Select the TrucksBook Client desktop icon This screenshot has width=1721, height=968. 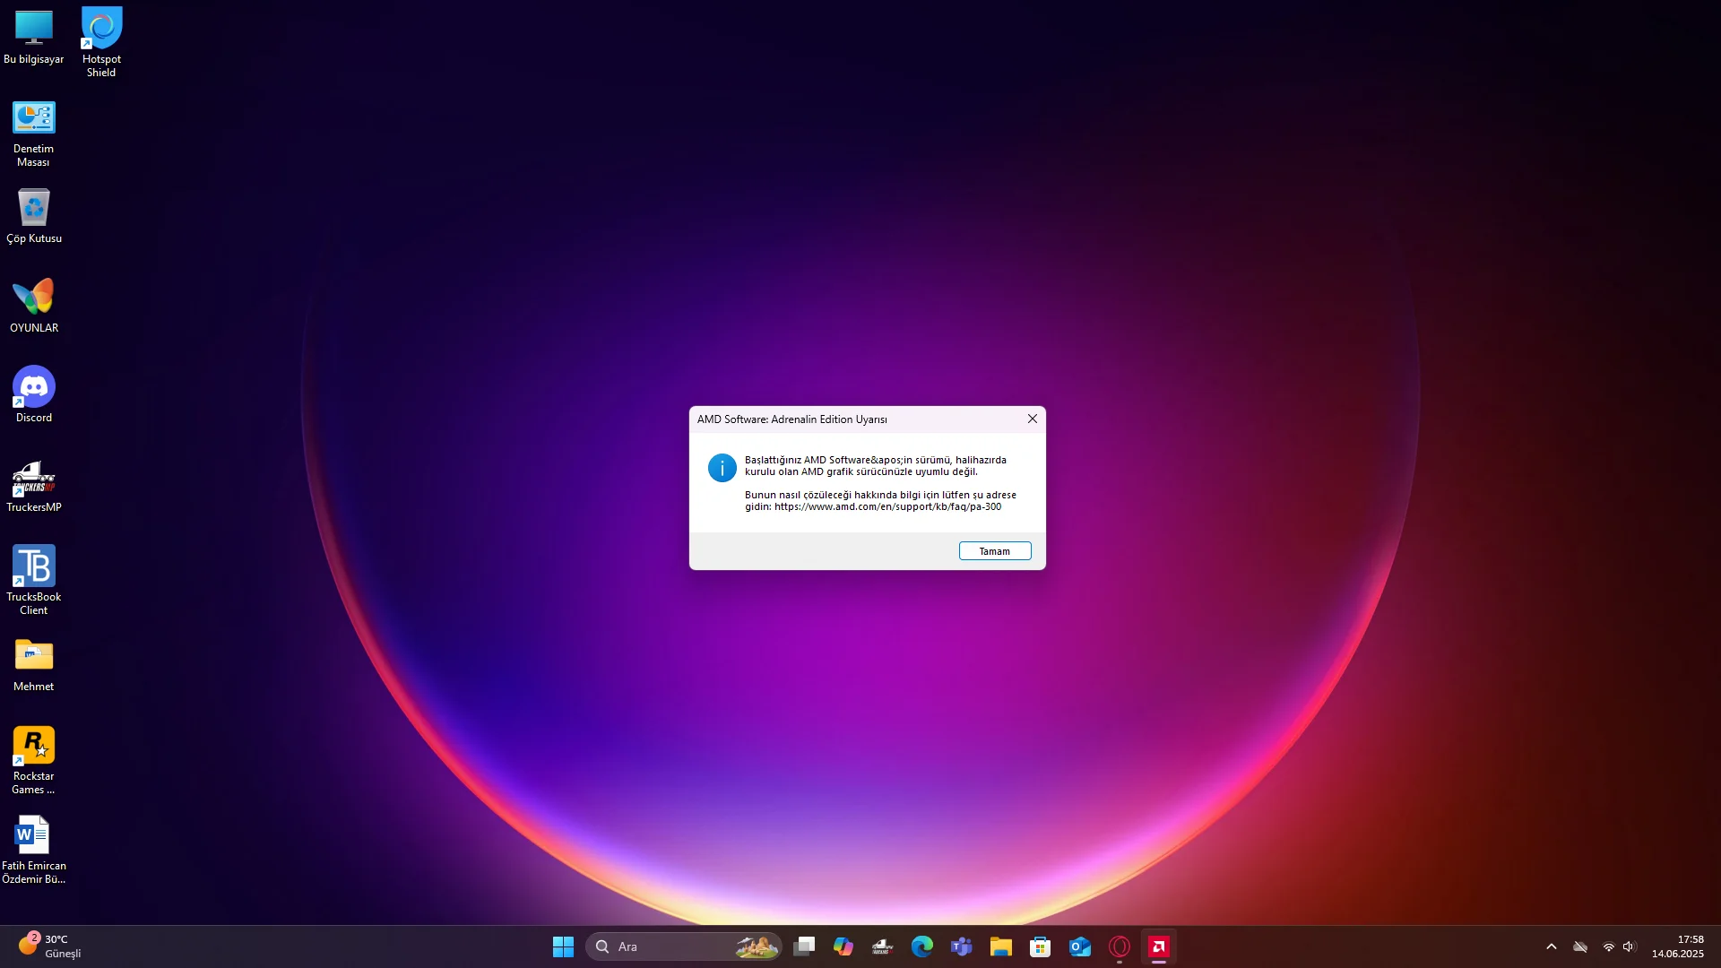pyautogui.click(x=34, y=566)
